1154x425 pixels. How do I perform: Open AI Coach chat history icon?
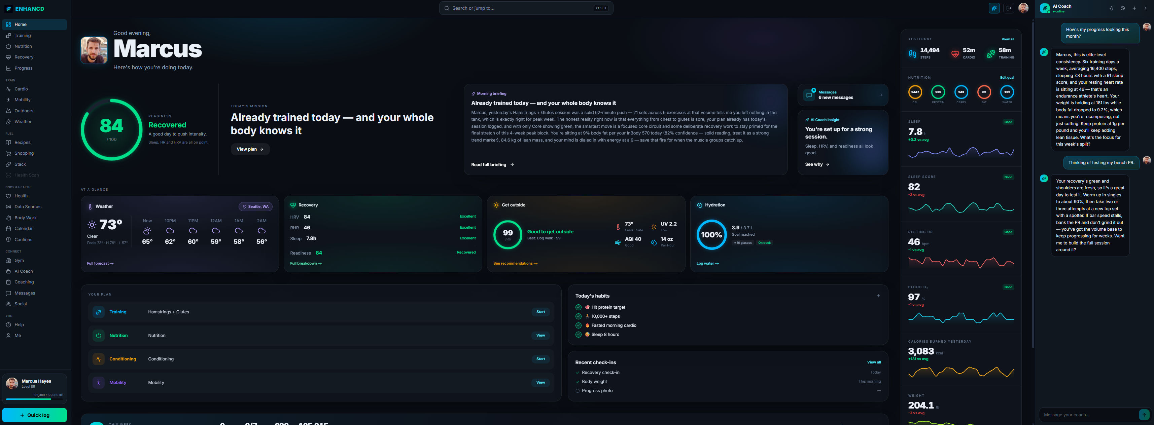coord(1123,8)
